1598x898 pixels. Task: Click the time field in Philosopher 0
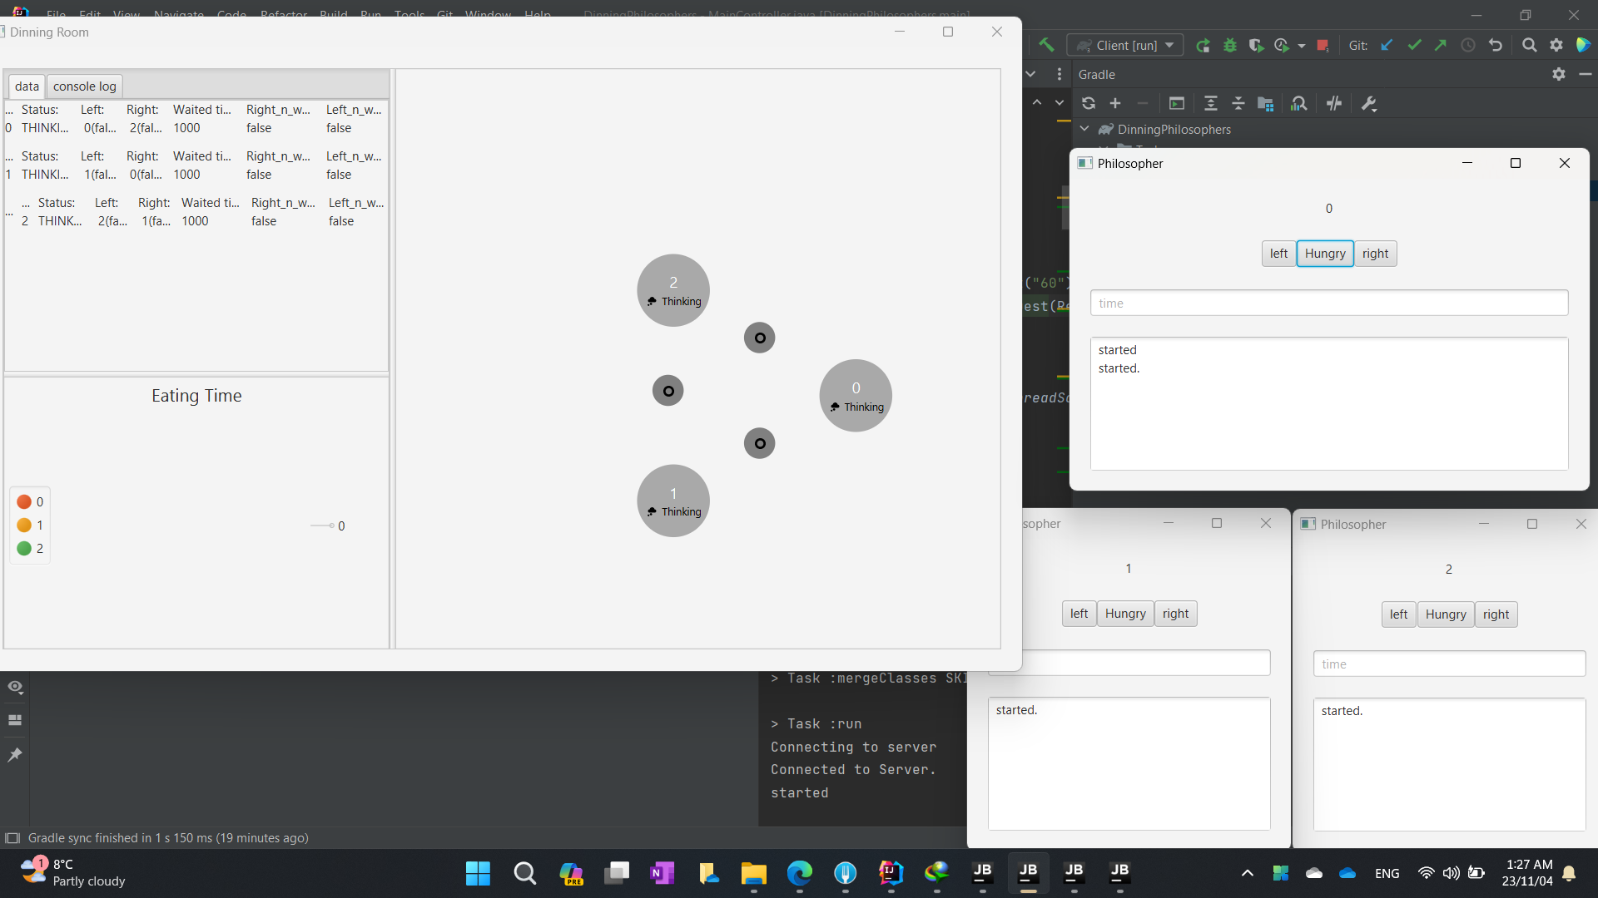[x=1329, y=303]
